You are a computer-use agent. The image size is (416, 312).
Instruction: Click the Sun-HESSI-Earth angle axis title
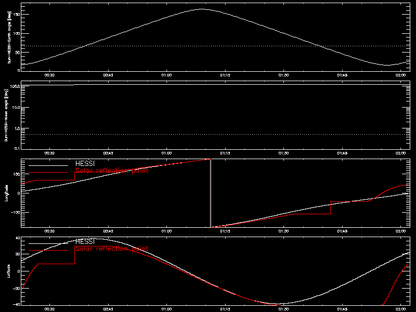(9, 37)
